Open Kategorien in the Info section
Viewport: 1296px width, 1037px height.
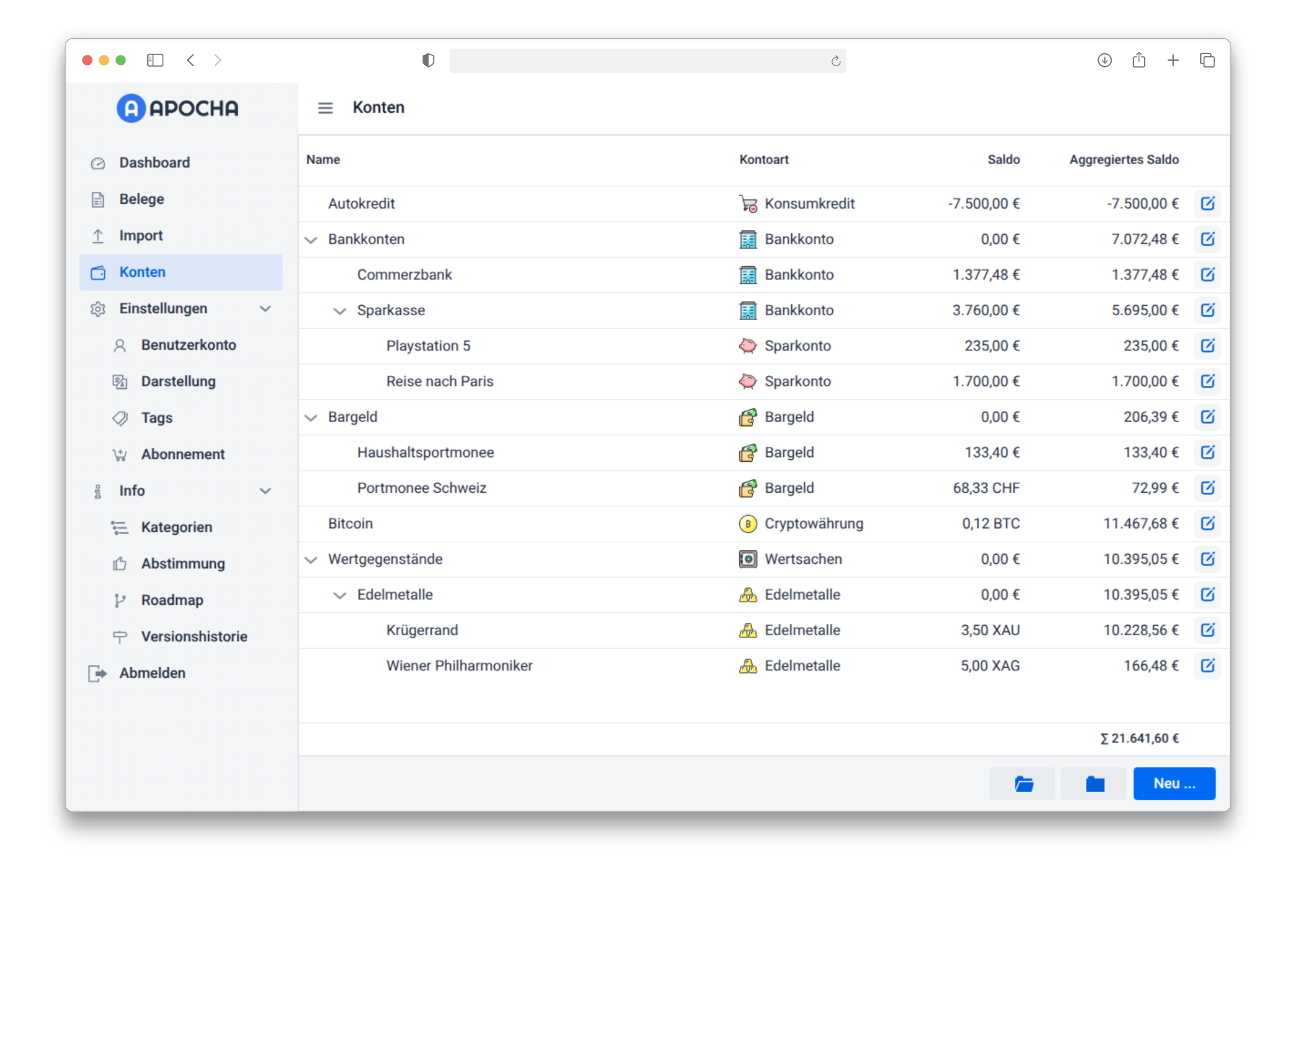[x=181, y=527]
